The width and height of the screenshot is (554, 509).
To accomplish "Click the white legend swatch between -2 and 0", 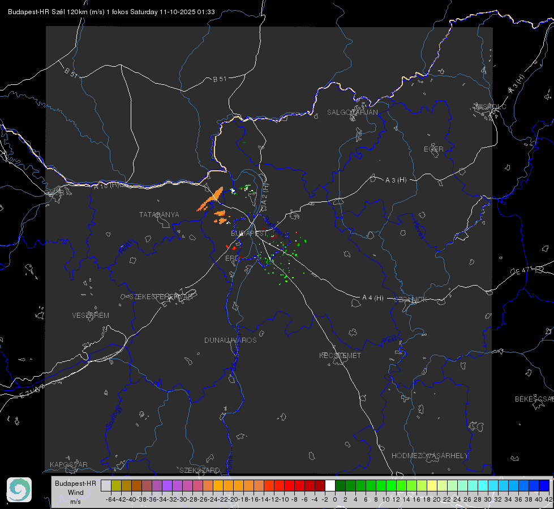I will tap(330, 485).
